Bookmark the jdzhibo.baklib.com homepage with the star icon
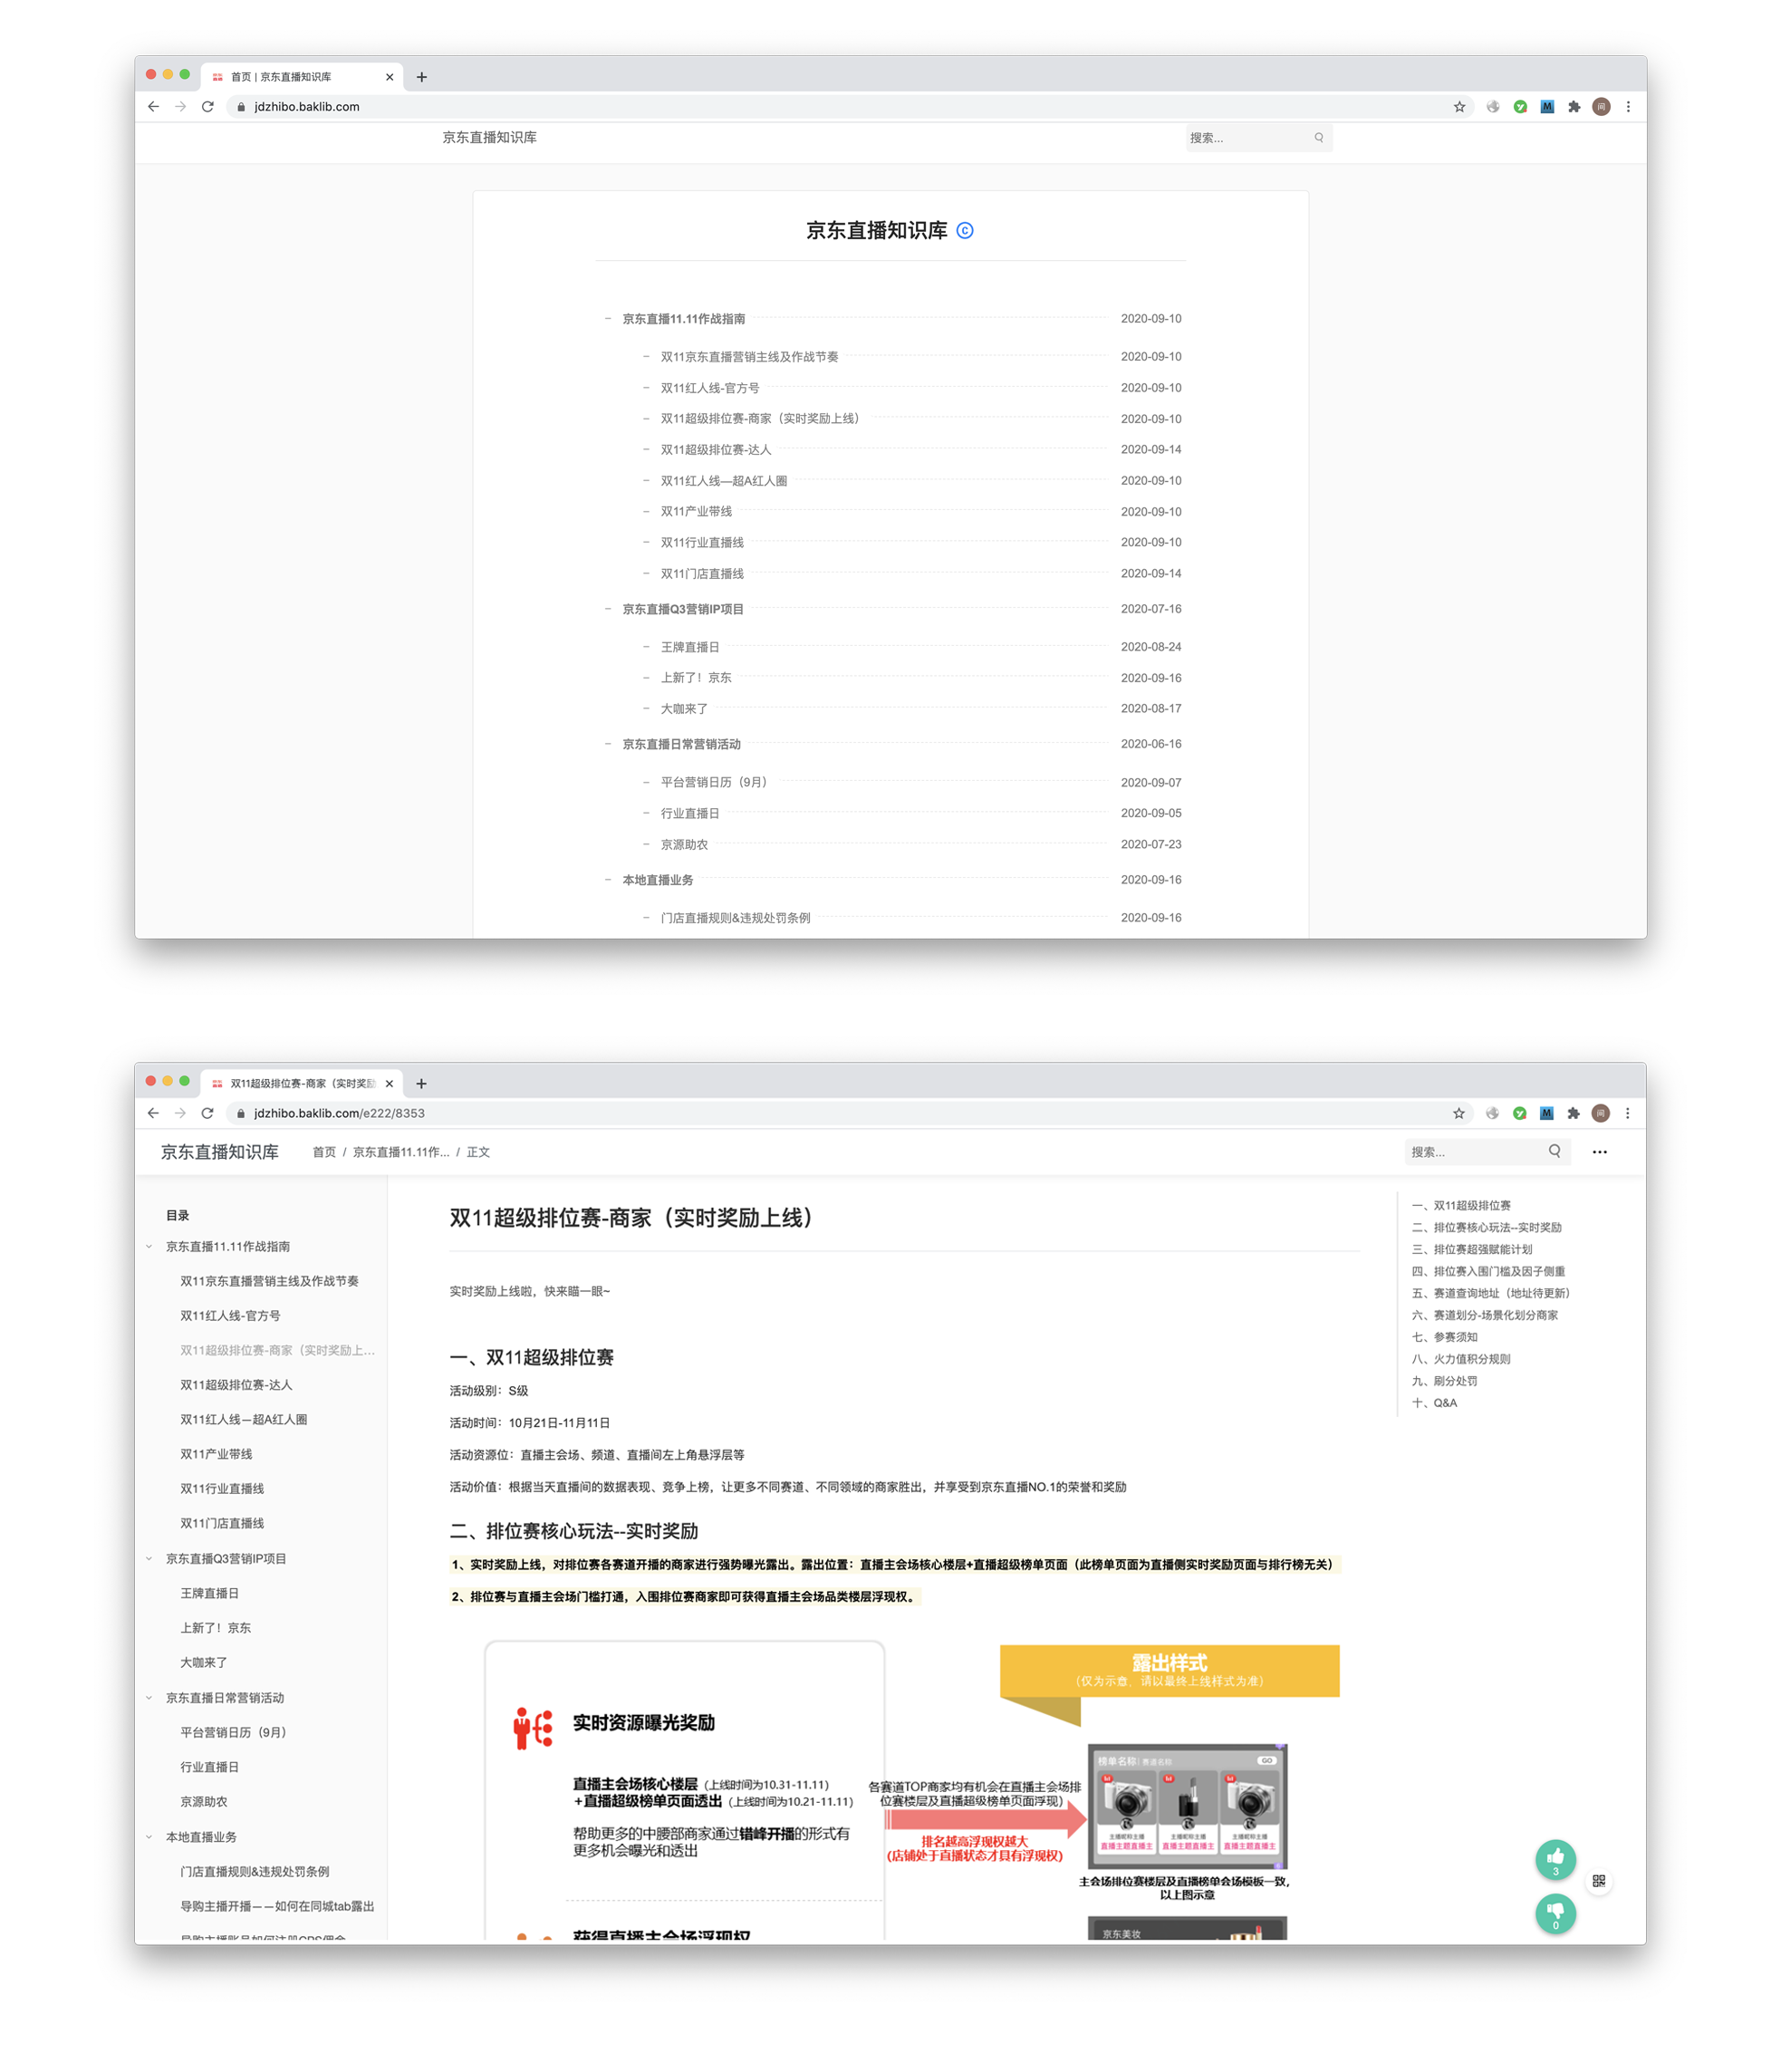 (1459, 107)
